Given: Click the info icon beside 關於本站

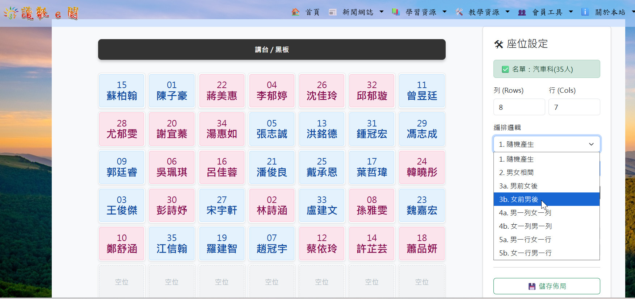Looking at the screenshot, I should [585, 12].
